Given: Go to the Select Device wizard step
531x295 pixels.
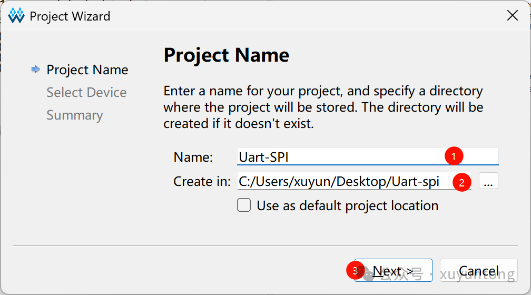Looking at the screenshot, I should pos(87,93).
